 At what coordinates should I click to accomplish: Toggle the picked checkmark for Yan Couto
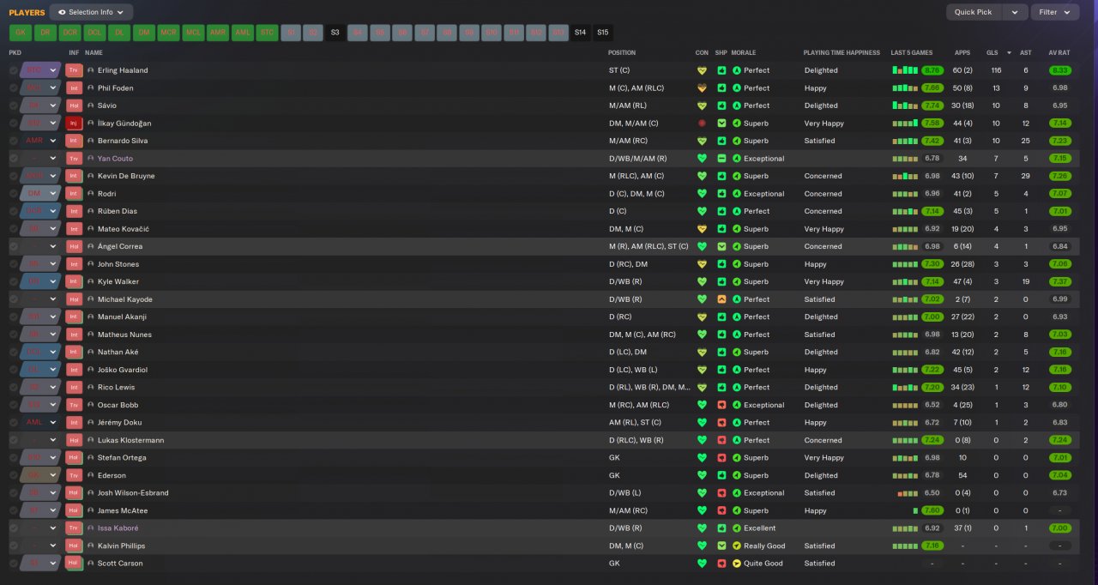[x=14, y=159]
